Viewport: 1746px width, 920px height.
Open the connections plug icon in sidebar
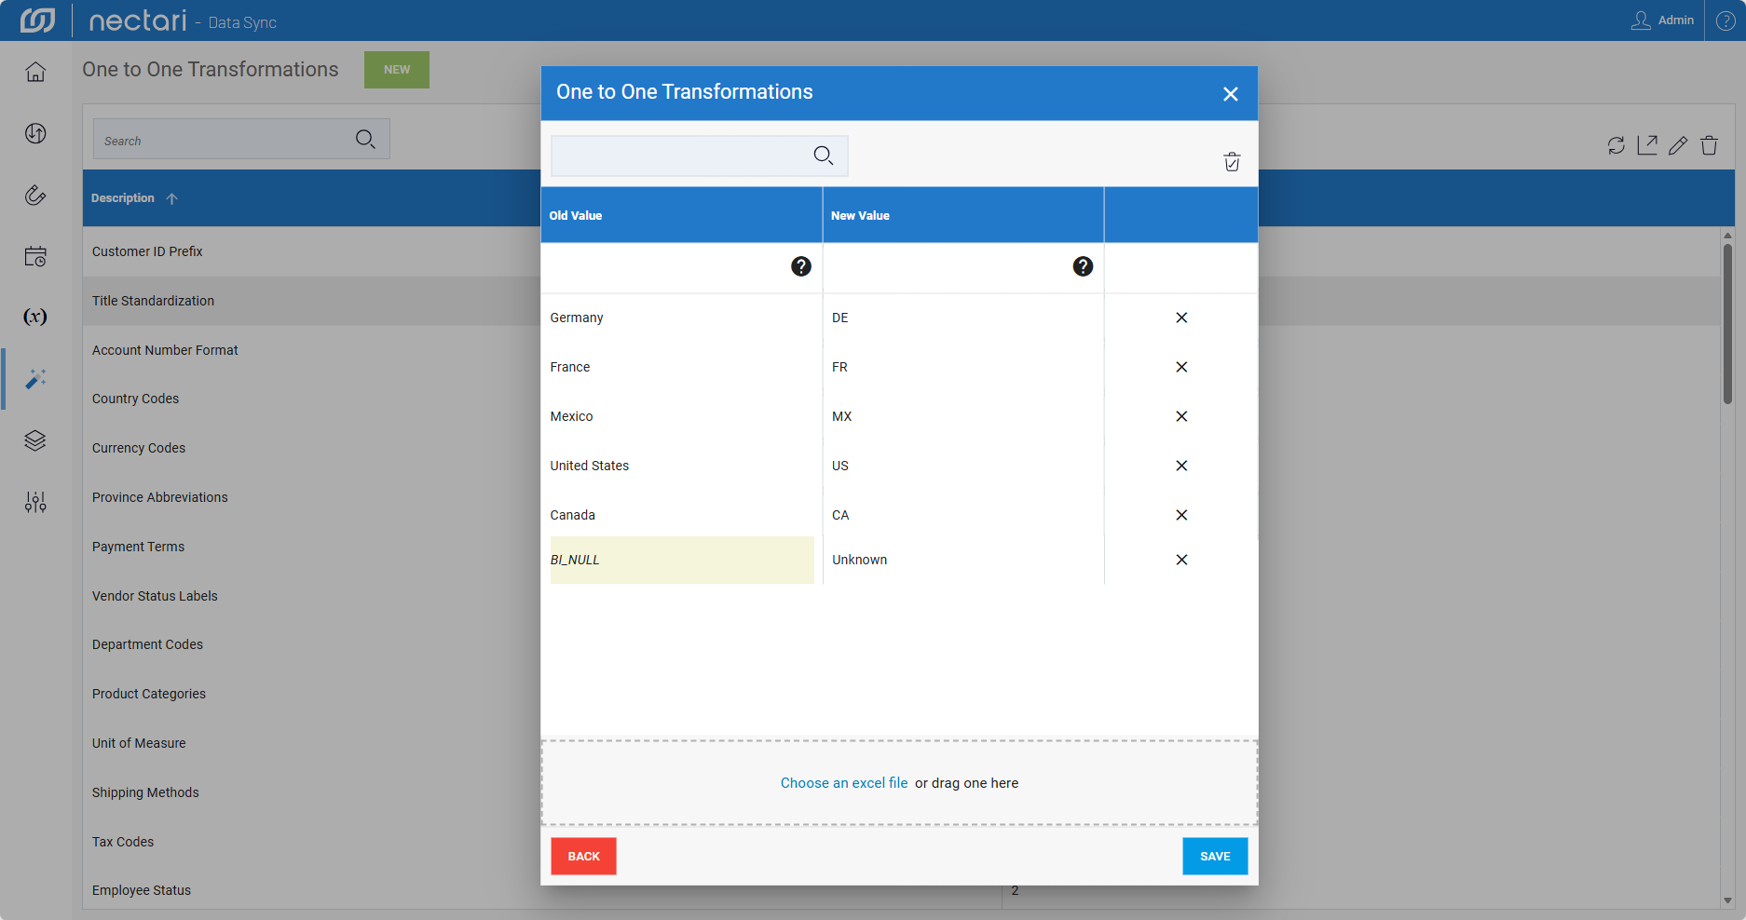(35, 195)
